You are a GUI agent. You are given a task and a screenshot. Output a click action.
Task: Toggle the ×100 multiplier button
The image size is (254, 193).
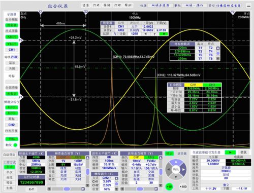click(183, 186)
